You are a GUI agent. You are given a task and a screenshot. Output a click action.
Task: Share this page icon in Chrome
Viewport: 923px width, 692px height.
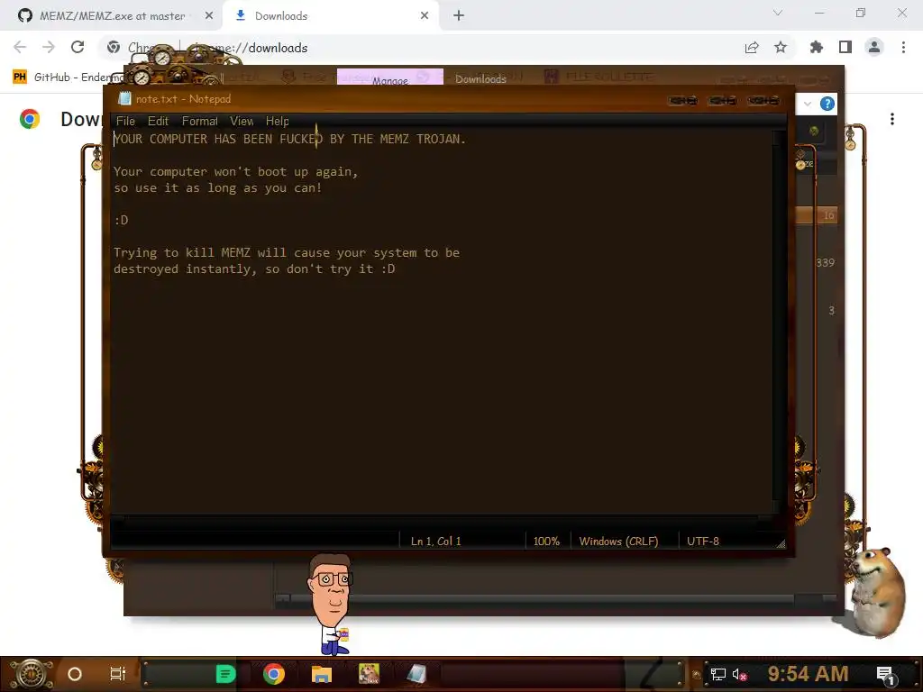pos(752,48)
